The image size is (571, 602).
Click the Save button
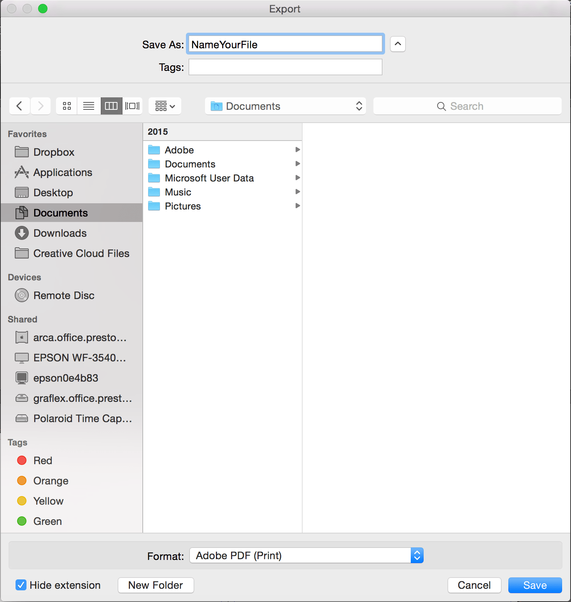[x=535, y=585]
